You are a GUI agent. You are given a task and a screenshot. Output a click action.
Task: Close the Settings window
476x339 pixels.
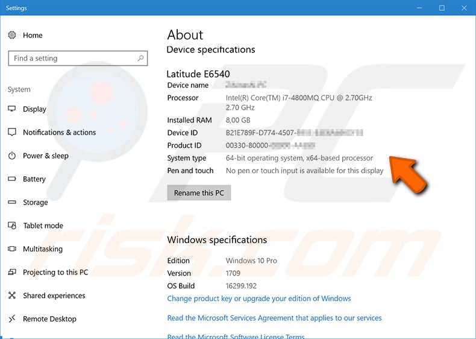(464, 8)
